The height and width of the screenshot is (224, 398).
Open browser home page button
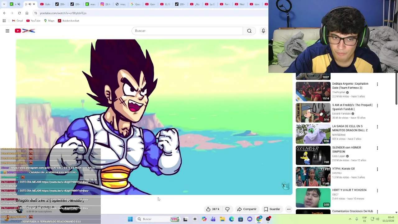(x=27, y=13)
